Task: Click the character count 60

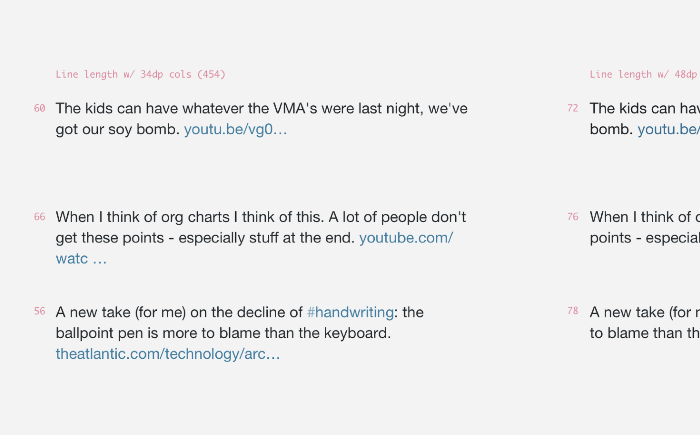Action: 40,108
